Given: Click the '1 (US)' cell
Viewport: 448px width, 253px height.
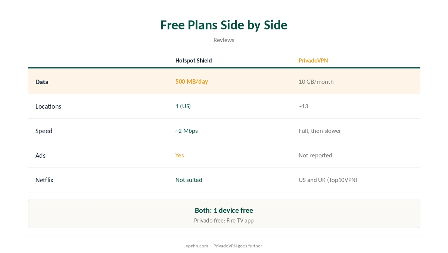Looking at the screenshot, I should point(183,106).
